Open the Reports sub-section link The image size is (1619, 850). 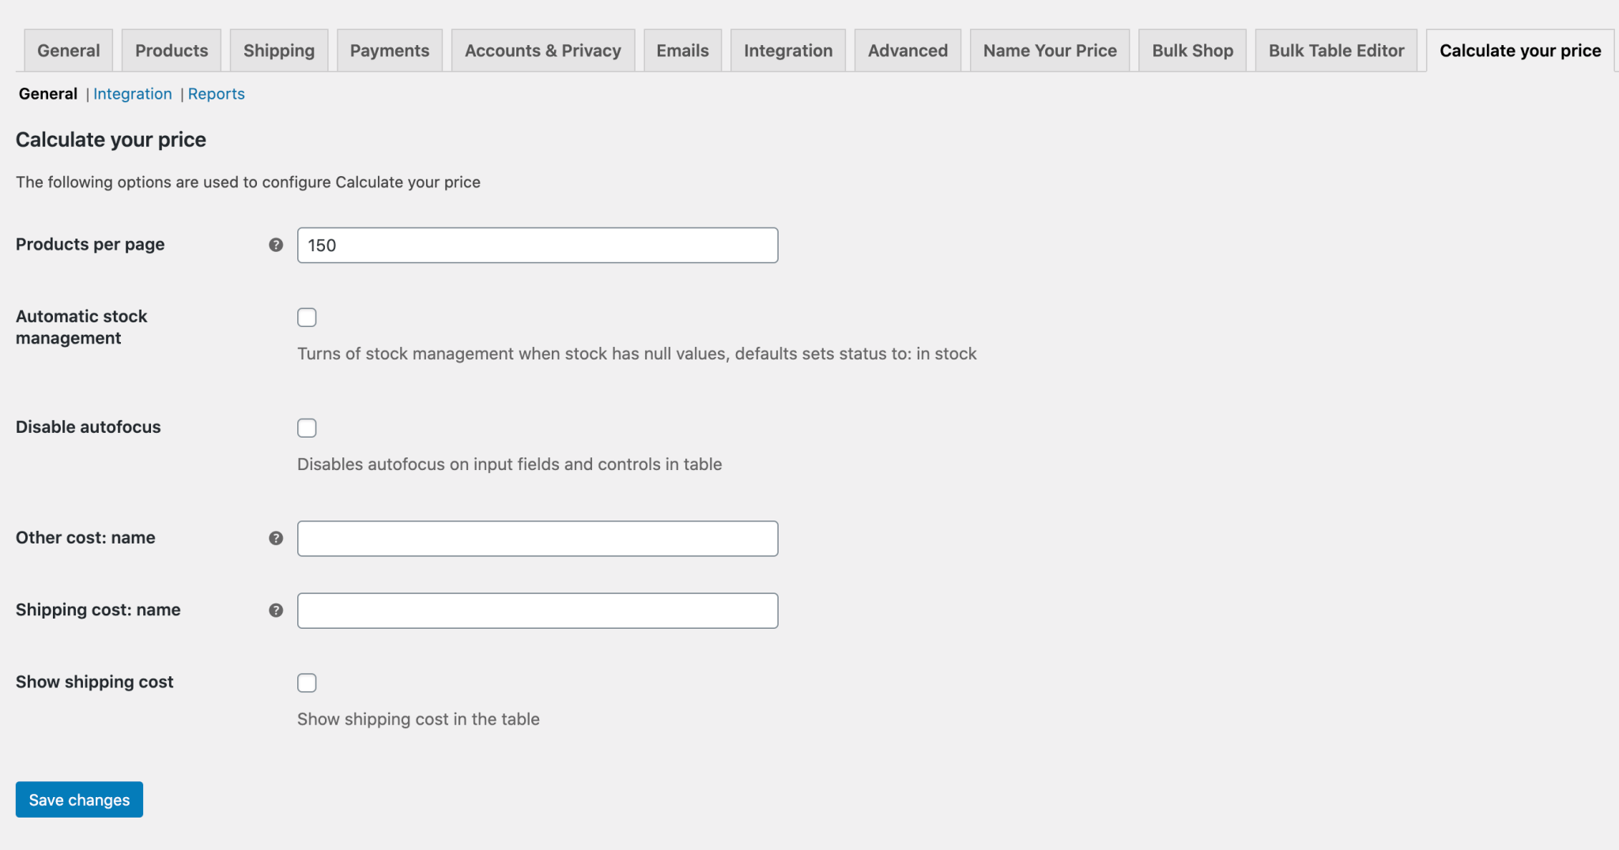coord(217,94)
